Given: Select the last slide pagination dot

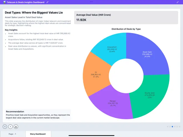Looking at the screenshot, I should click(x=179, y=126).
